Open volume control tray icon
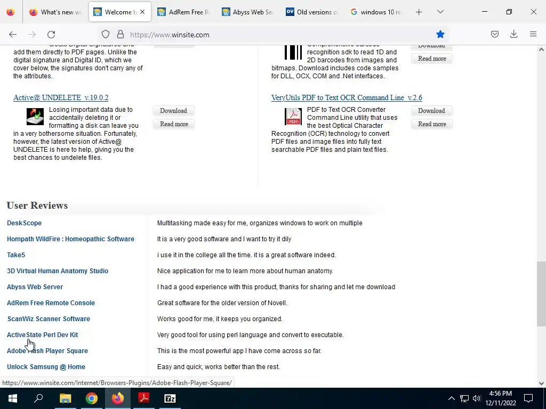The height and width of the screenshot is (409, 546). tap(477, 398)
